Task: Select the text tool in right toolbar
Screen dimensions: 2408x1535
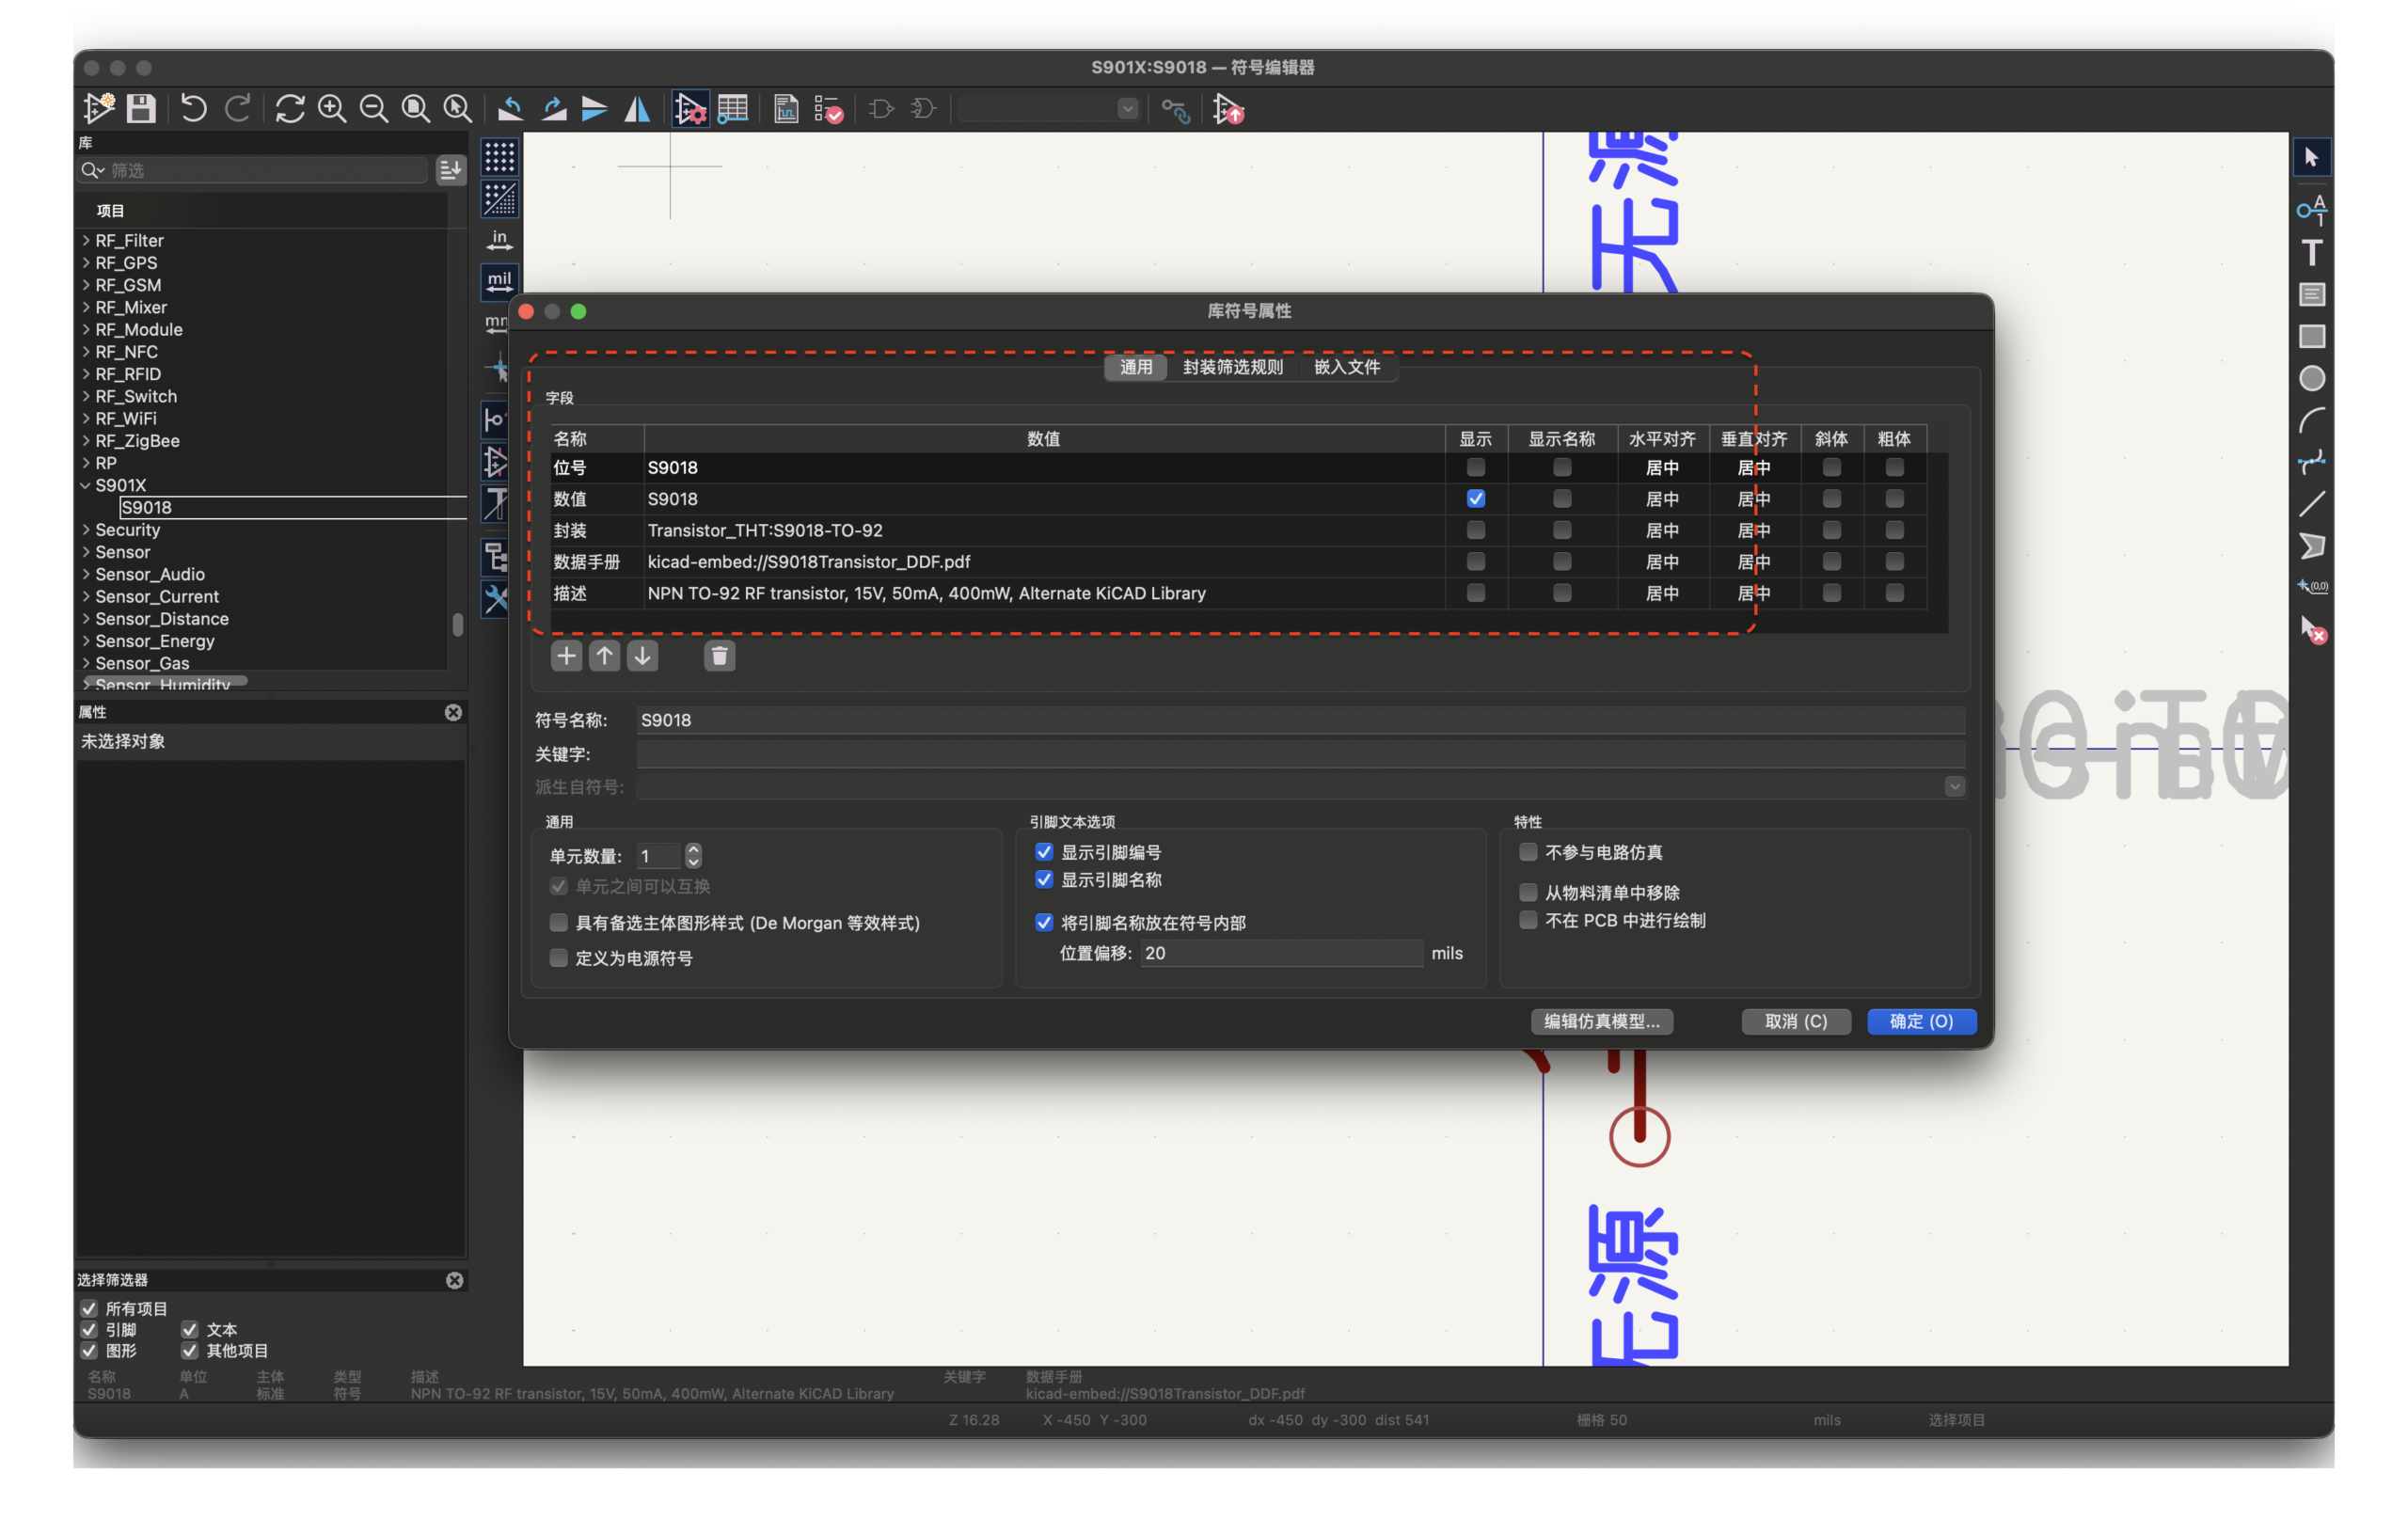Action: coord(2311,252)
